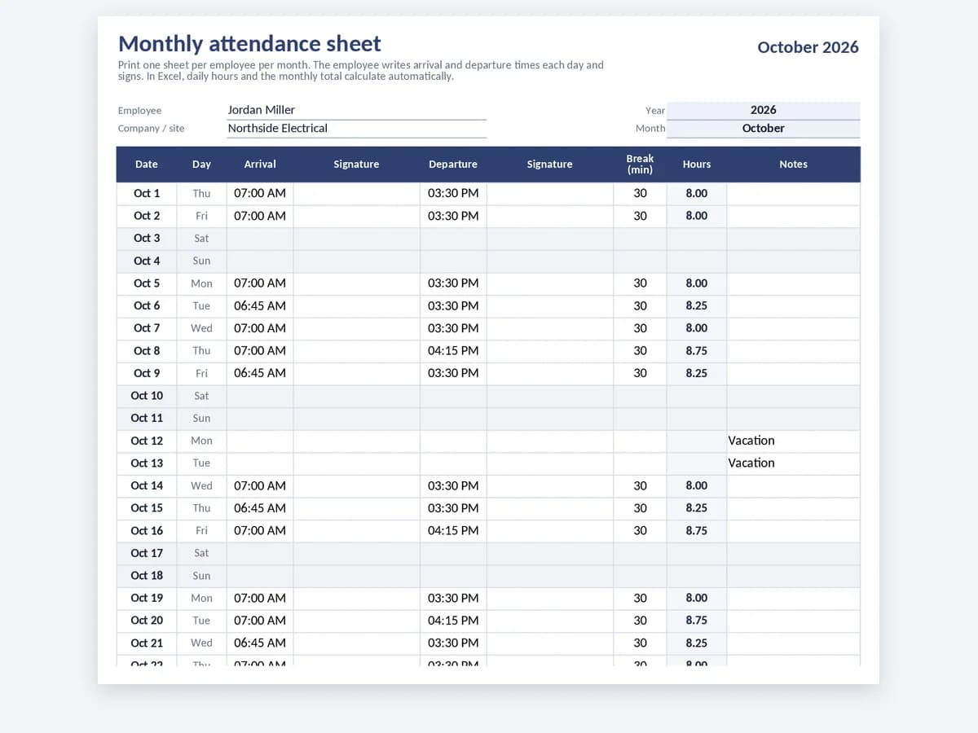Click the Oct 3 date cell
Viewport: 978px width, 733px height.
(x=147, y=239)
